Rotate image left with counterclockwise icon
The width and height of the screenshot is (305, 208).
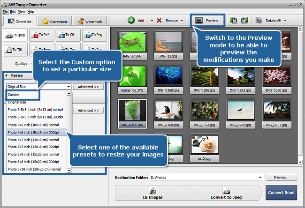click(234, 20)
